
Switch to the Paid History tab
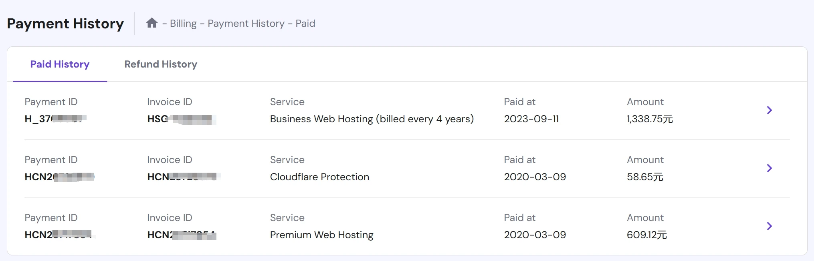(60, 64)
